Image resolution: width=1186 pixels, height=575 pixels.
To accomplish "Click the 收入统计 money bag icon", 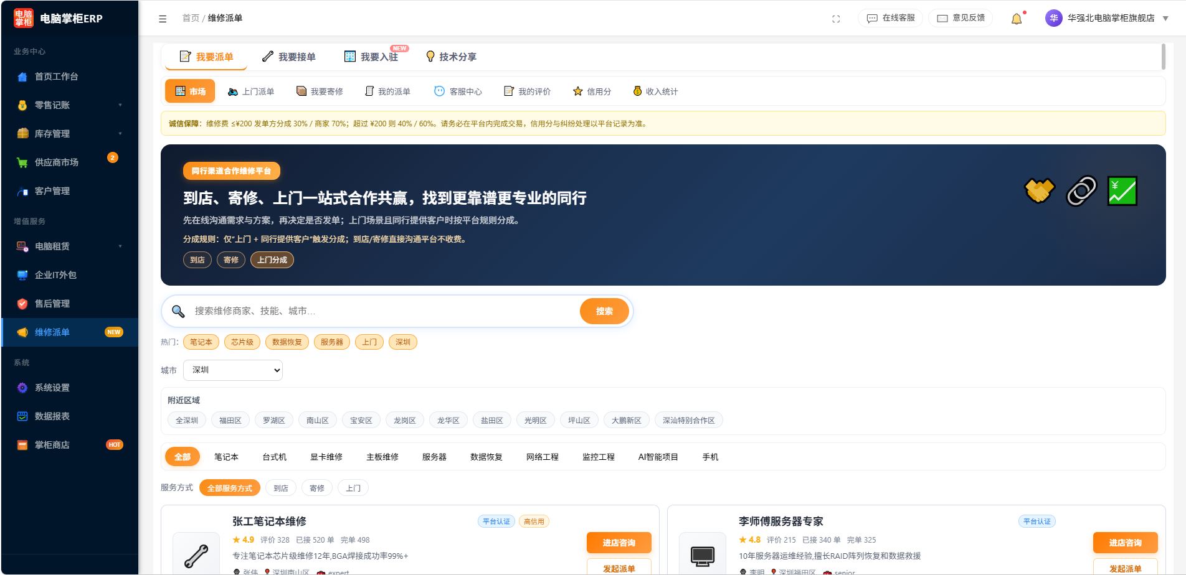I will pyautogui.click(x=637, y=91).
